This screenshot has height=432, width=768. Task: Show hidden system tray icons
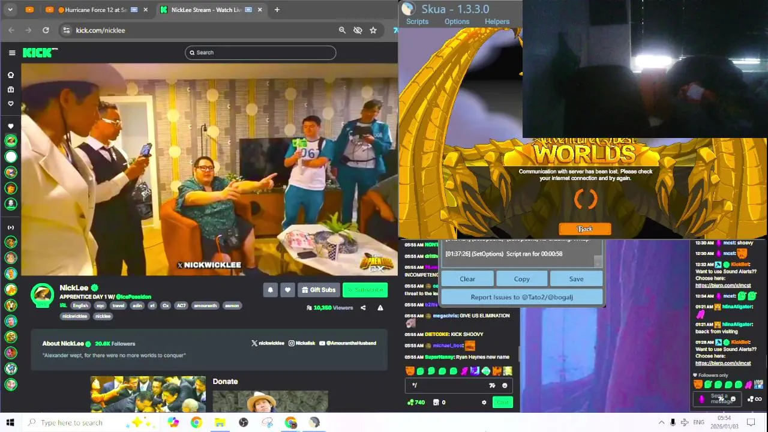click(661, 422)
